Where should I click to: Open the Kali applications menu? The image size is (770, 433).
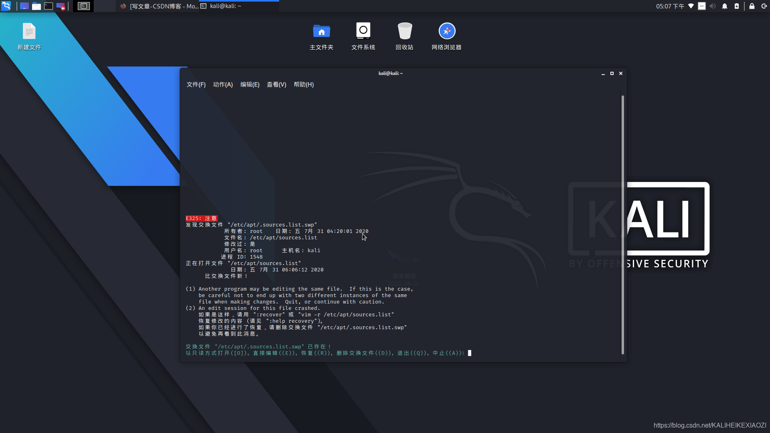tap(6, 6)
